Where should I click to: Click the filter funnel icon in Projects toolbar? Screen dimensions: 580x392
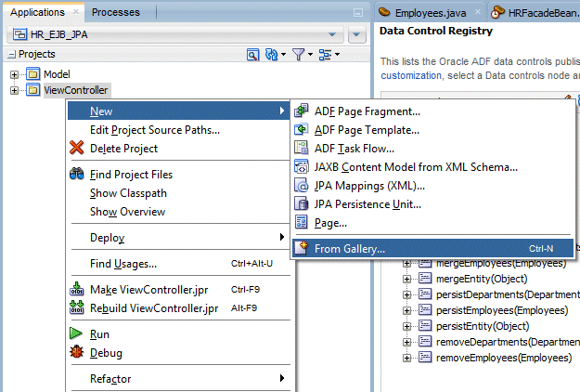coord(299,55)
